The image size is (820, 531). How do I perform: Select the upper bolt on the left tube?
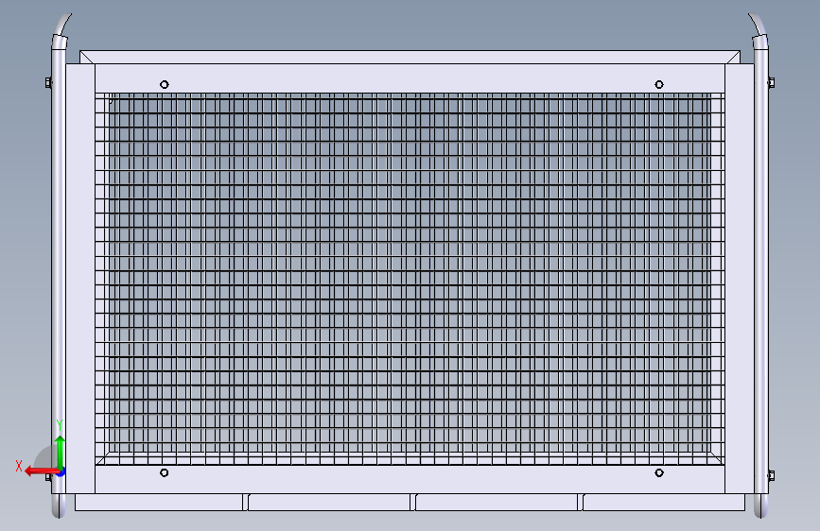click(48, 82)
